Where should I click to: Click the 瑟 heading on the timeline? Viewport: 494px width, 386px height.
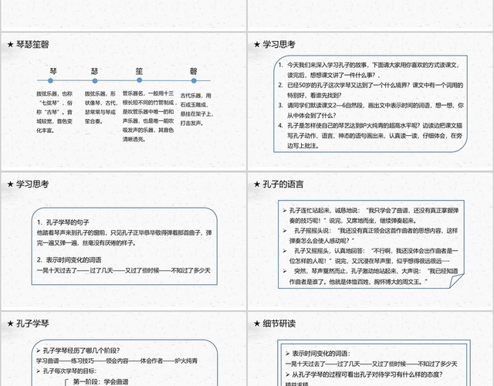pyautogui.click(x=94, y=71)
